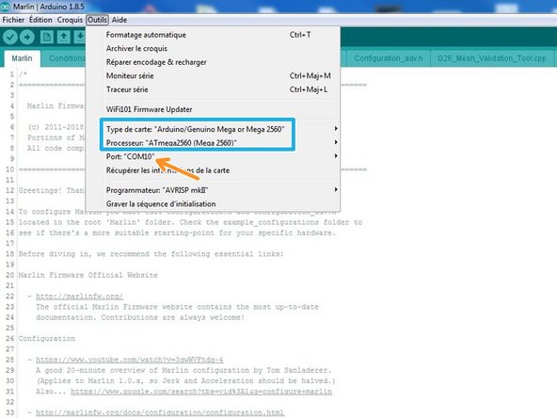Click the Save sketch icon
This screenshot has width=557, height=418.
(80, 37)
